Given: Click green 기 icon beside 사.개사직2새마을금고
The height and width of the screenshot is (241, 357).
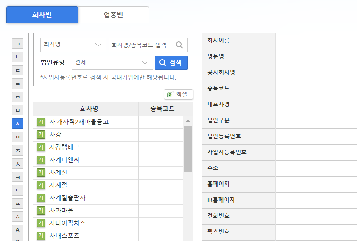Looking at the screenshot, I should pos(41,122).
